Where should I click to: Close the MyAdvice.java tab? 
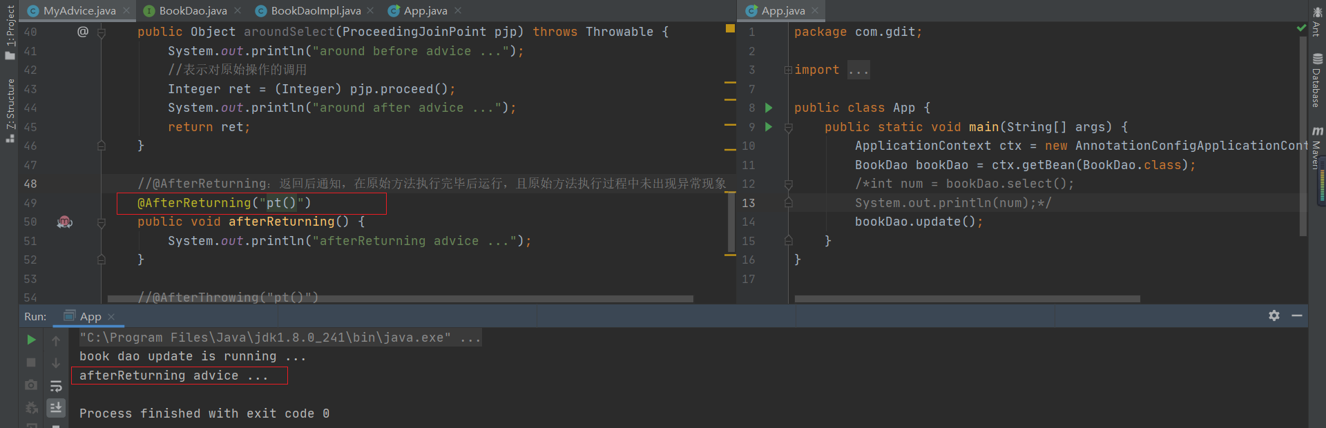coord(126,10)
